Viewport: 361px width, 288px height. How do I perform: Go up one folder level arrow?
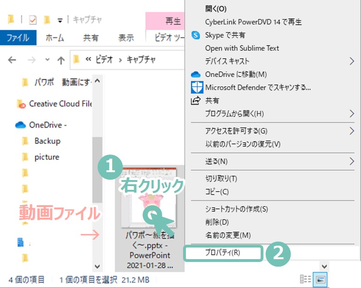click(x=61, y=60)
